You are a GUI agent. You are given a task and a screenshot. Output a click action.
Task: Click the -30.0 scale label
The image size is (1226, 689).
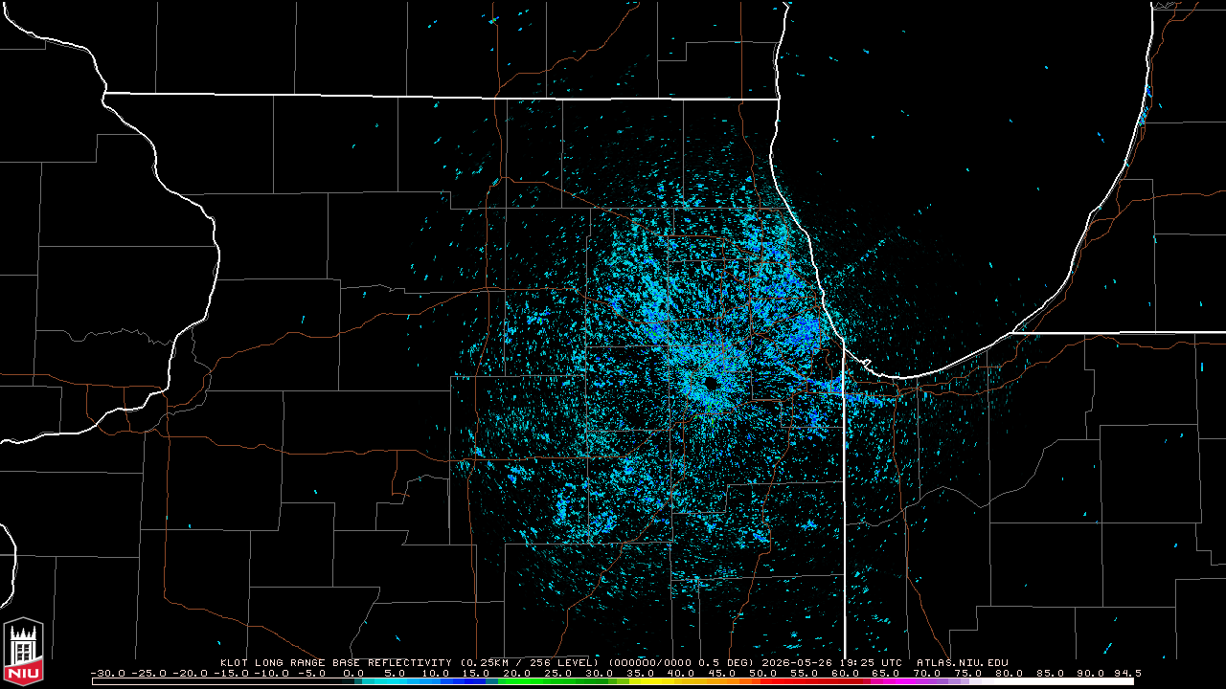108,673
